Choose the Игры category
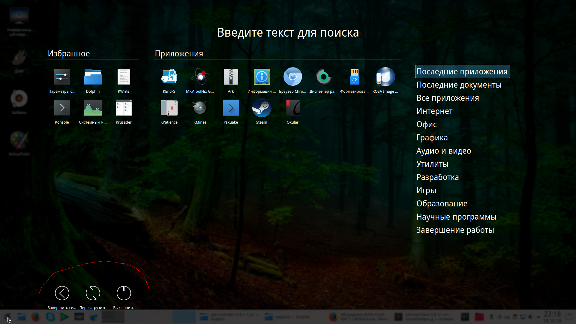This screenshot has width=576, height=324. [x=426, y=190]
